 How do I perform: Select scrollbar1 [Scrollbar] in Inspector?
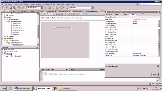tap(15, 56)
